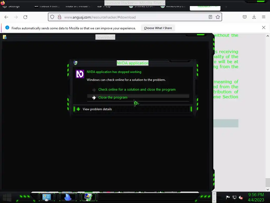
Task: Switch to the WINDOWS LOGIN tab
Action: click(173, 7)
